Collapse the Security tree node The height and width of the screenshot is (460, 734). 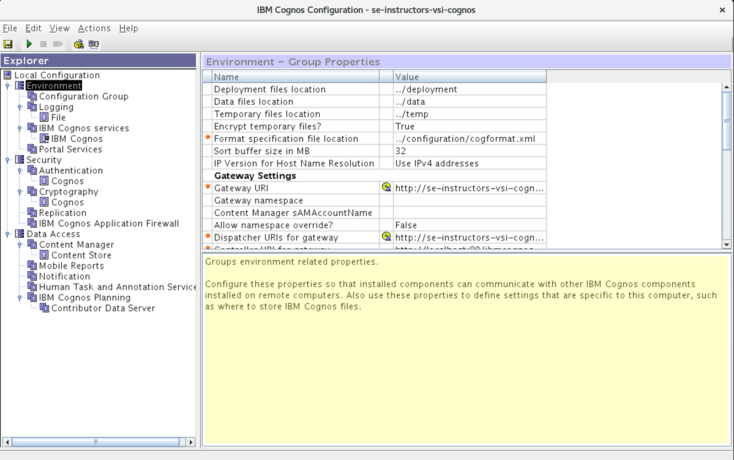(7, 160)
